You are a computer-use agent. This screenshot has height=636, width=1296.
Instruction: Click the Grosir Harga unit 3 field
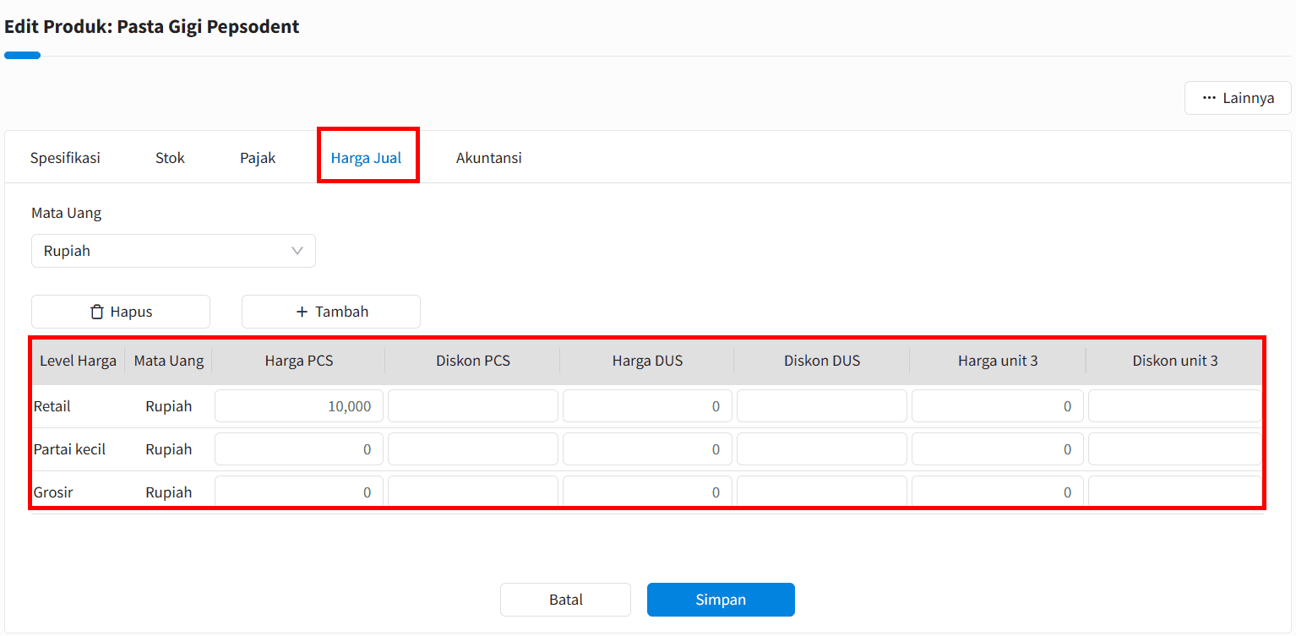[x=997, y=492]
